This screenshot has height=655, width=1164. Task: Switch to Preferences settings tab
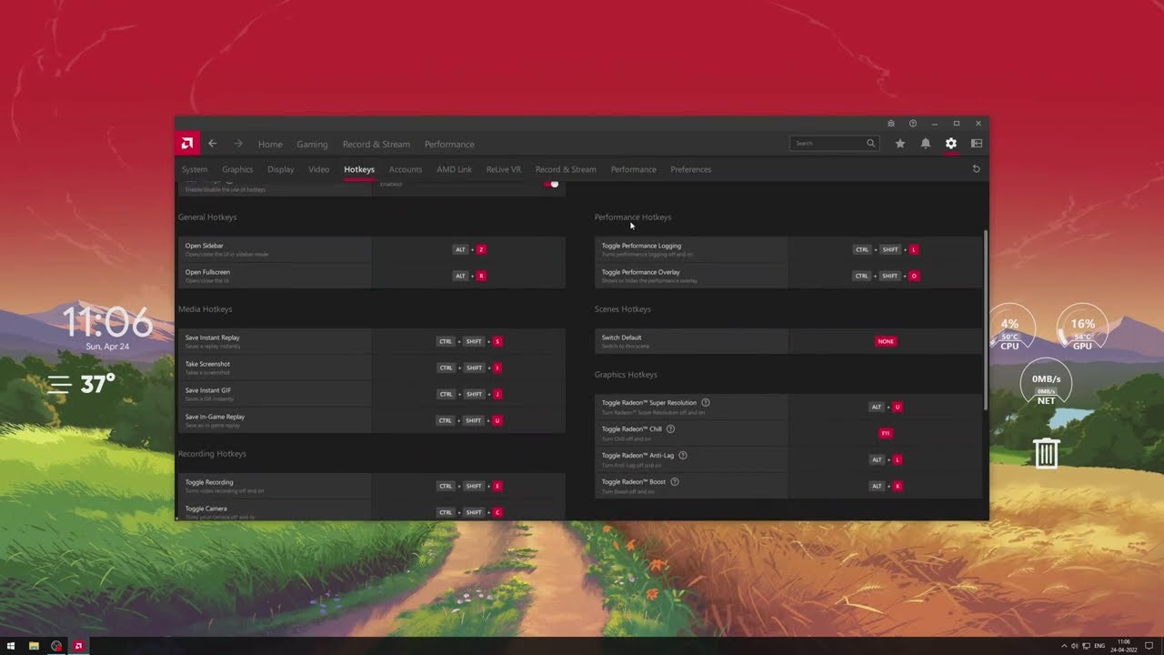coord(691,169)
